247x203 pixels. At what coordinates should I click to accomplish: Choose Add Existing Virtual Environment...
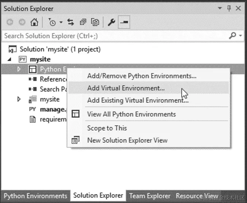click(149, 100)
